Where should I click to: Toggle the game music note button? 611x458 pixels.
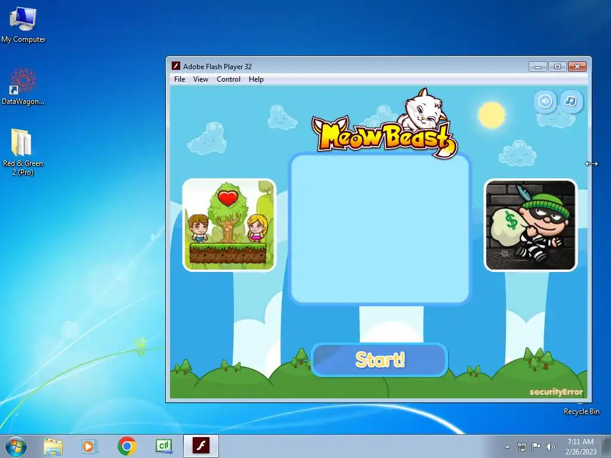pos(571,101)
